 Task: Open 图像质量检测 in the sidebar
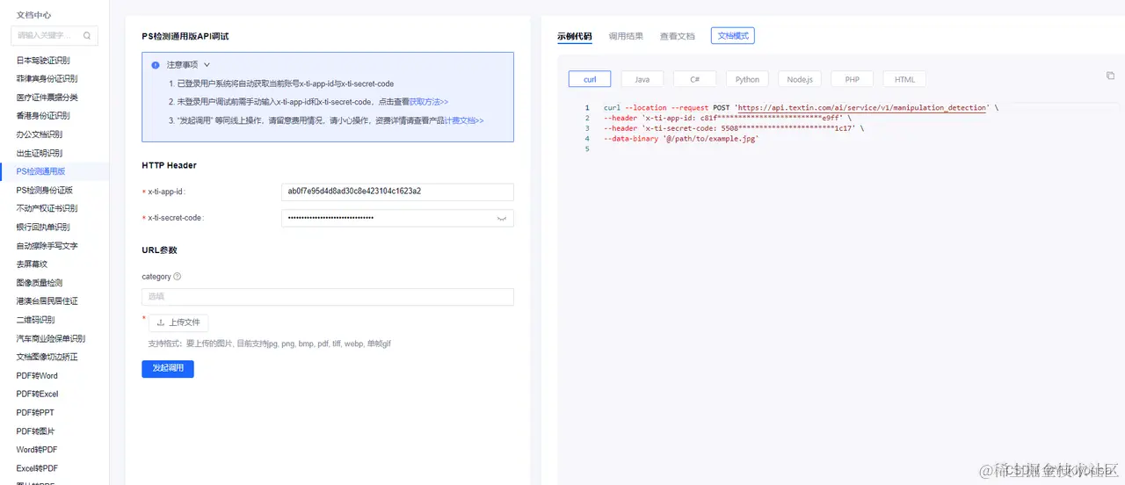point(40,283)
